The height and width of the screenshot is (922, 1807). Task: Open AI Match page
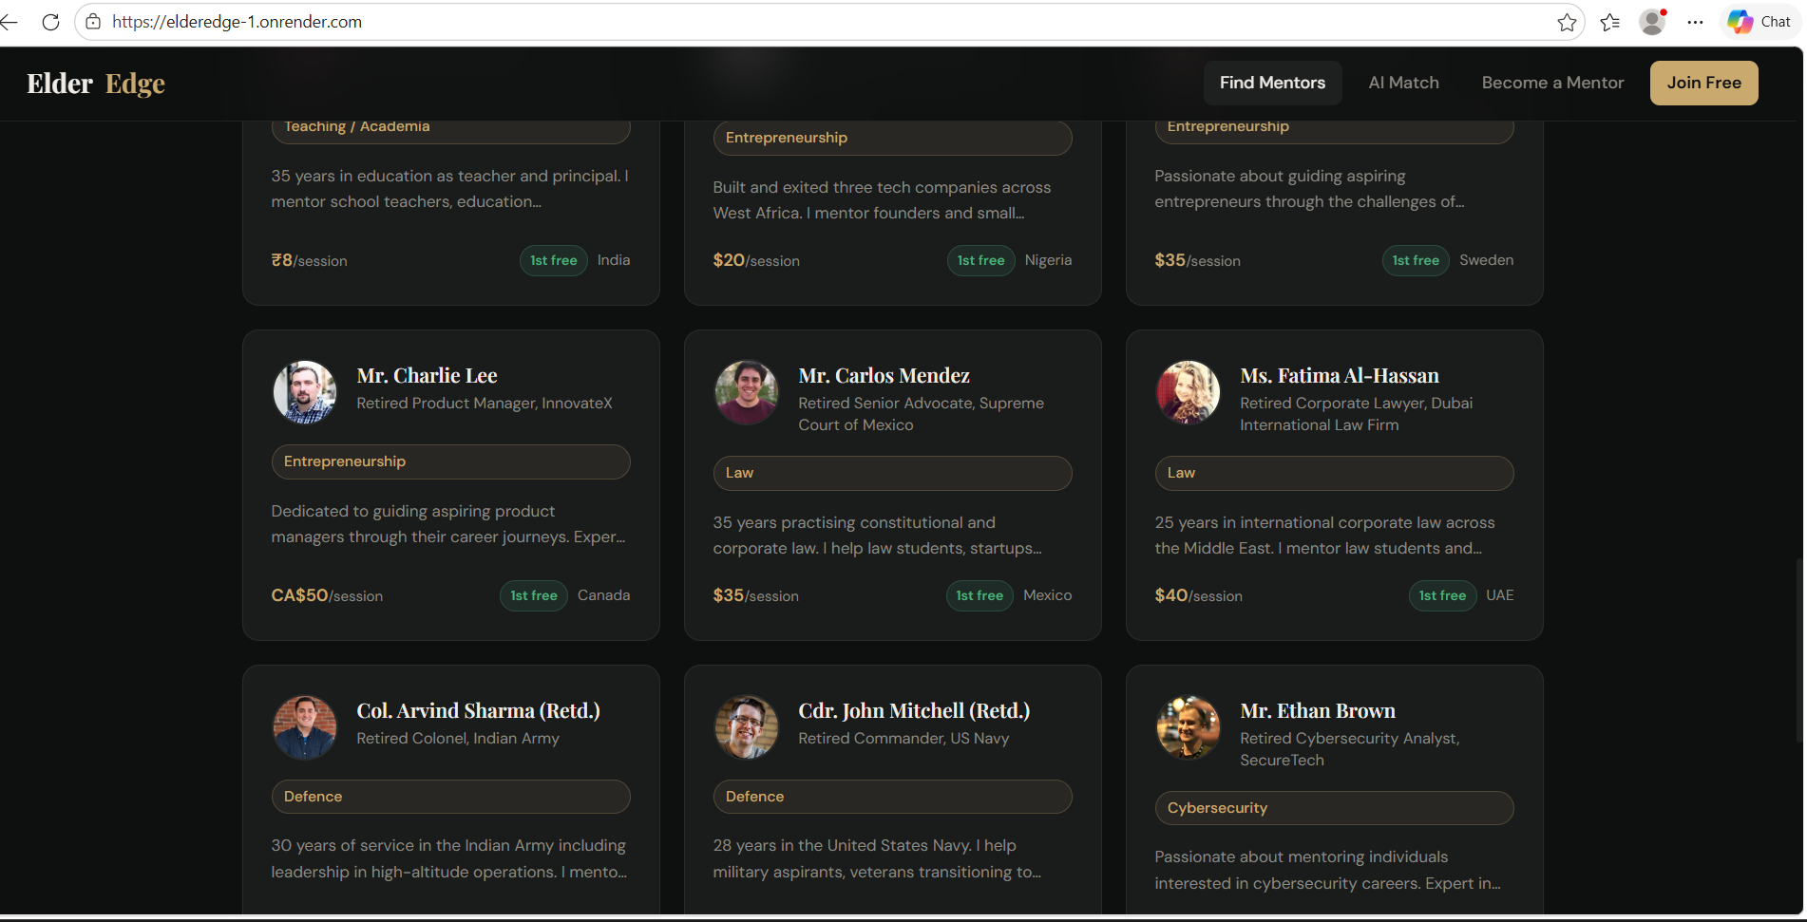1403,83
